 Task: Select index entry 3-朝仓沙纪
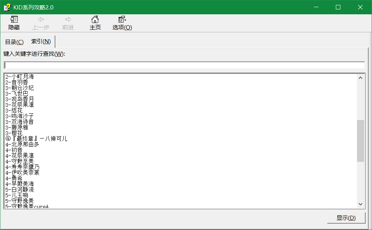[20, 88]
